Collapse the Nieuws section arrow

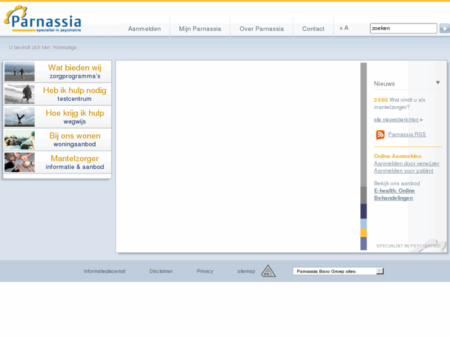[x=438, y=83]
